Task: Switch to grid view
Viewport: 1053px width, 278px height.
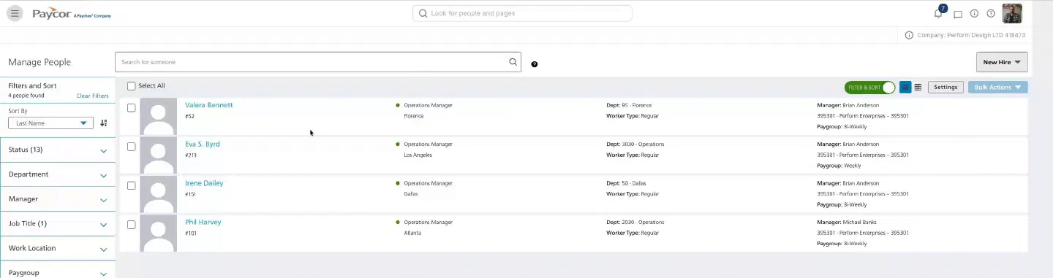Action: click(x=918, y=88)
